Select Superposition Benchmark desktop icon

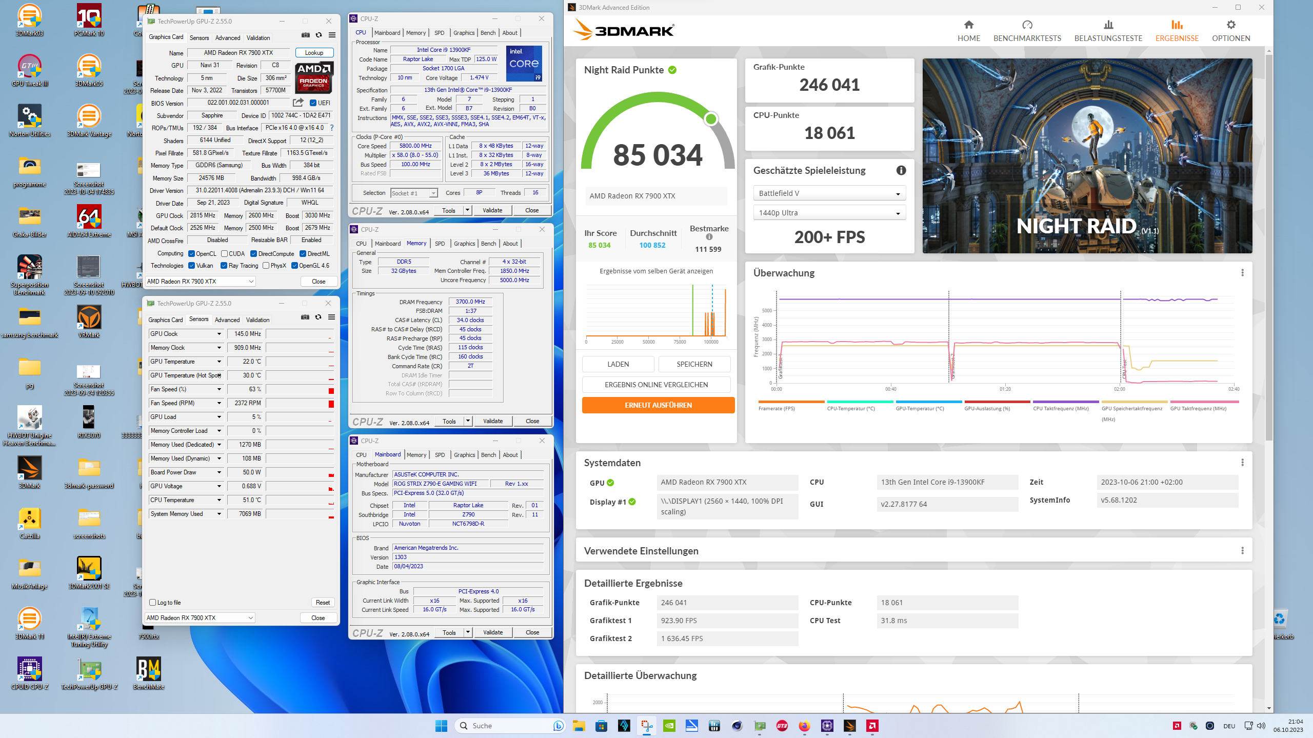[x=30, y=275]
